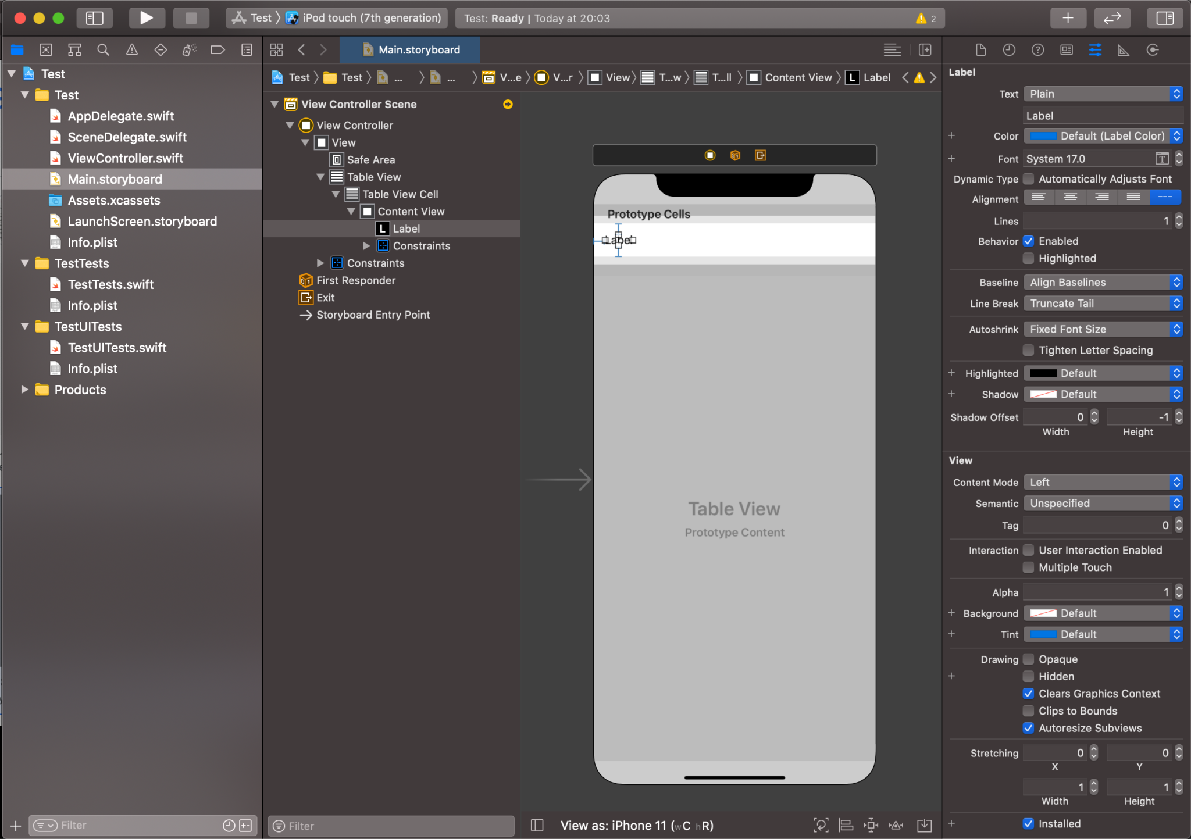Select Content View in the jump bar
The height and width of the screenshot is (839, 1191).
(x=798, y=77)
